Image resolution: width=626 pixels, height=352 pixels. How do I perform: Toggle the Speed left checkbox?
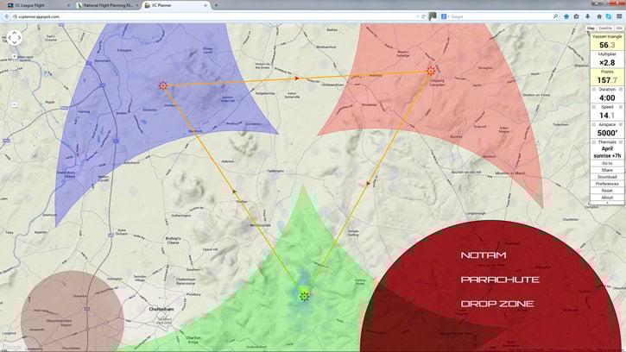click(x=594, y=107)
